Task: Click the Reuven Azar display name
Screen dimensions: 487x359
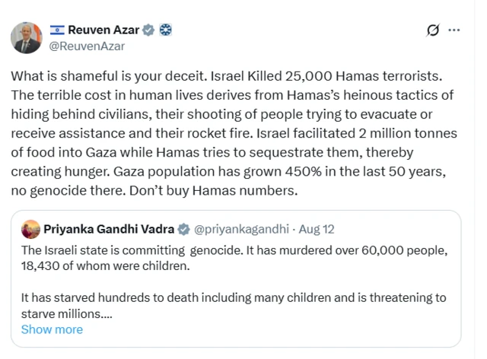Action: (104, 30)
